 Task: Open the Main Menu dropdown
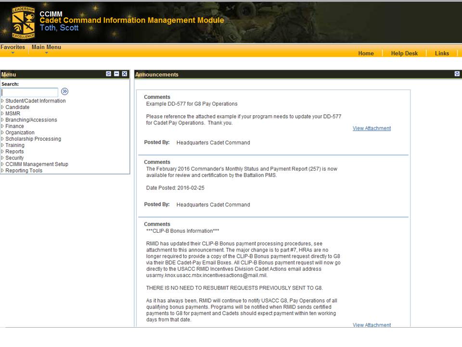(x=46, y=48)
